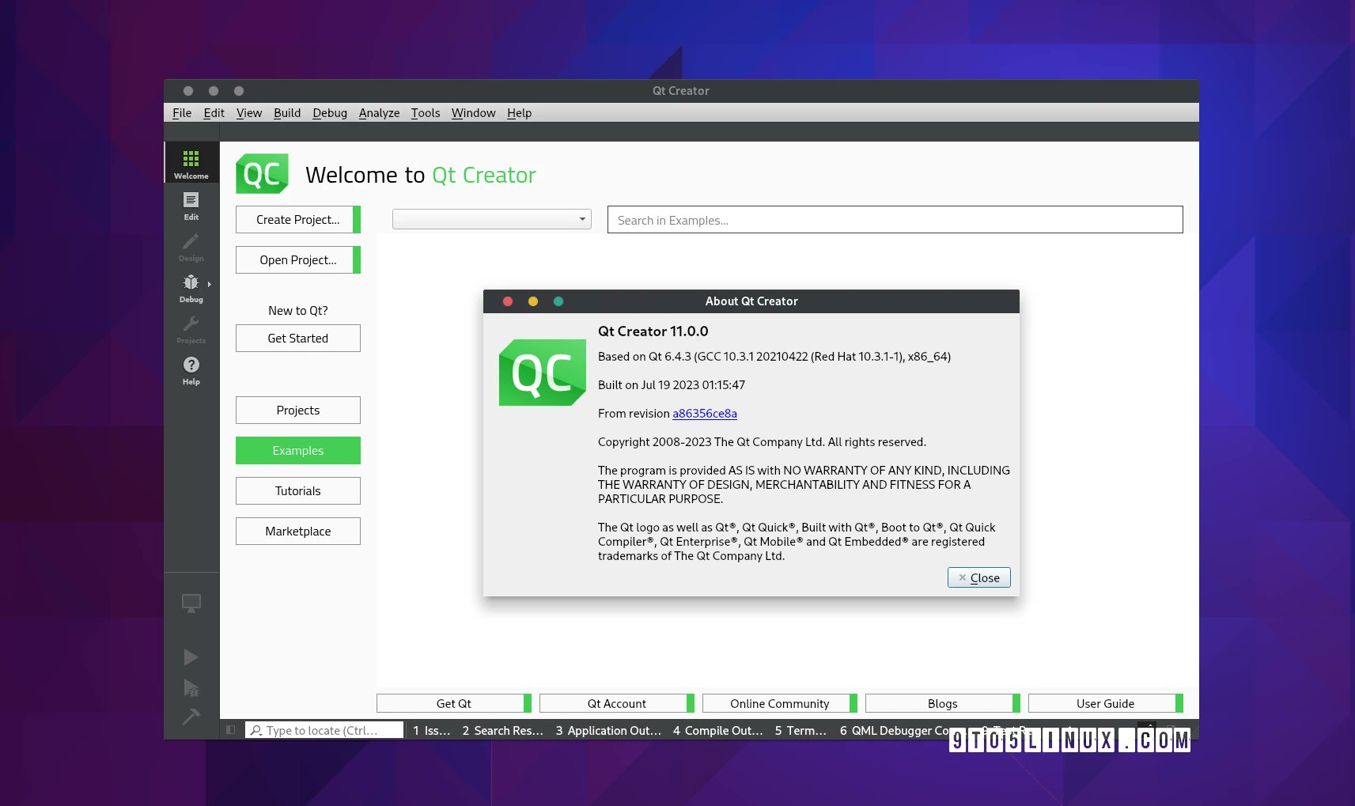Click the revision link a86356ce8a
Image resolution: width=1355 pixels, height=806 pixels.
coord(704,414)
